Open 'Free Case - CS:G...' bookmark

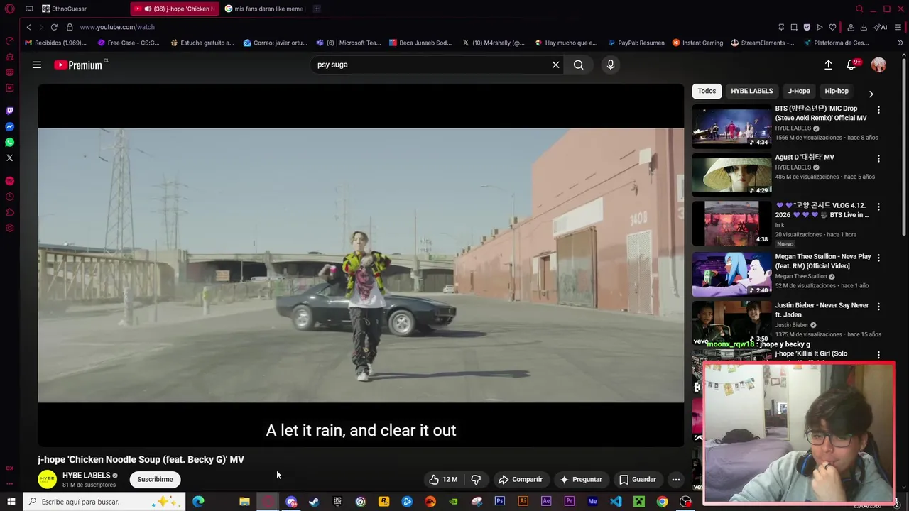(129, 43)
